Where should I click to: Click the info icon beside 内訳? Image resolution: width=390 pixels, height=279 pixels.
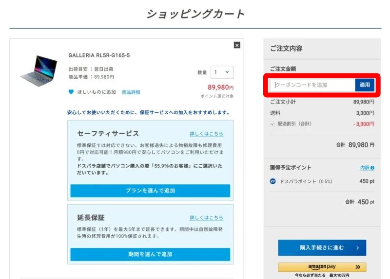pyautogui.click(x=372, y=168)
